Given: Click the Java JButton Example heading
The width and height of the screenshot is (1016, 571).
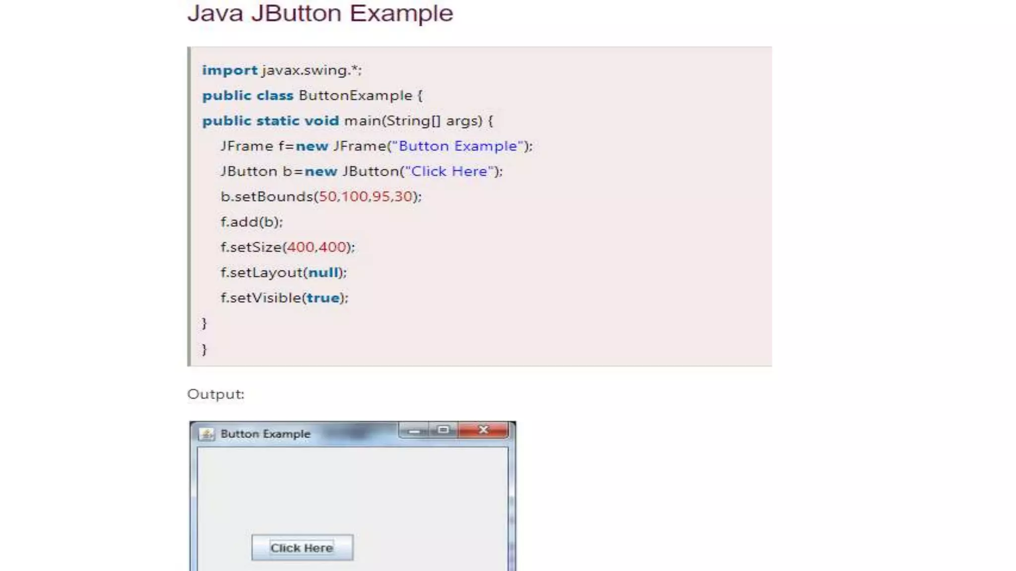Looking at the screenshot, I should pyautogui.click(x=320, y=13).
